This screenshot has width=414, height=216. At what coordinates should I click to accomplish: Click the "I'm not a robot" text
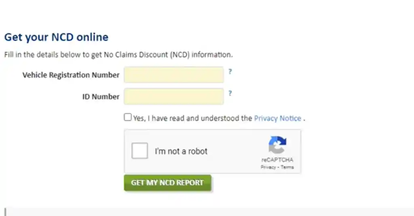181,151
